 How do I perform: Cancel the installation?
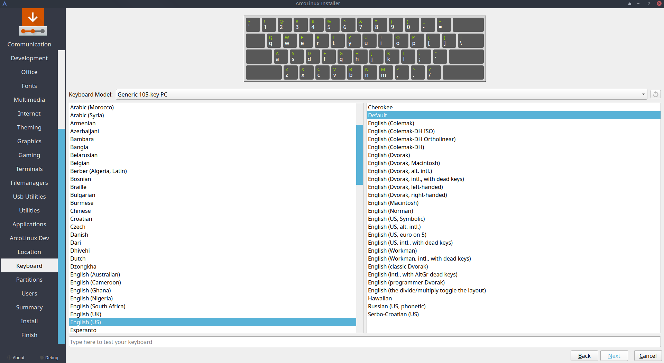[x=648, y=356]
